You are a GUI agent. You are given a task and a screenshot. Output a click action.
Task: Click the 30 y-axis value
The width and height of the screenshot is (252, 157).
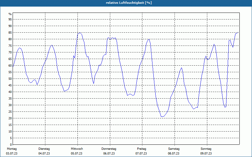pyautogui.click(x=10, y=105)
